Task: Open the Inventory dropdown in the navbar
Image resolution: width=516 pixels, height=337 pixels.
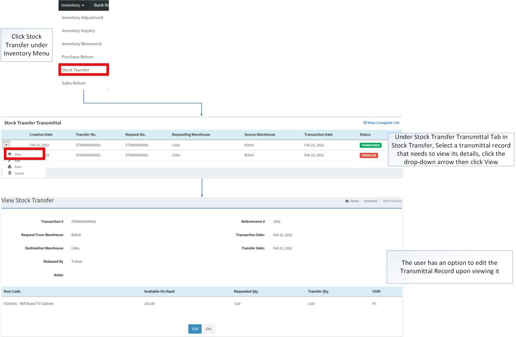Action: point(71,5)
